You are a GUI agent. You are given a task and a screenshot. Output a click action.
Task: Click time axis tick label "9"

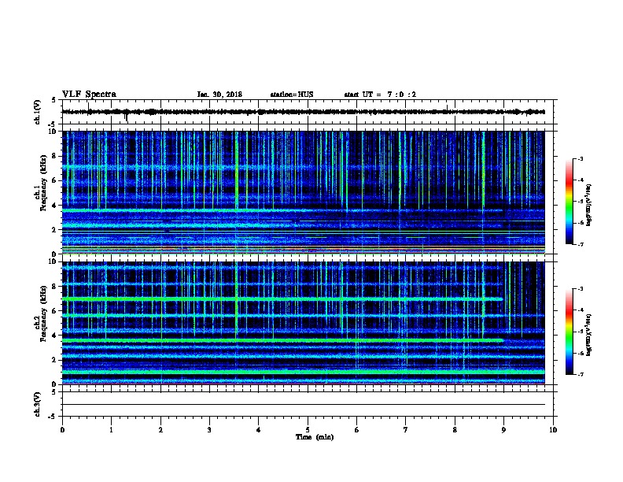[x=503, y=430]
